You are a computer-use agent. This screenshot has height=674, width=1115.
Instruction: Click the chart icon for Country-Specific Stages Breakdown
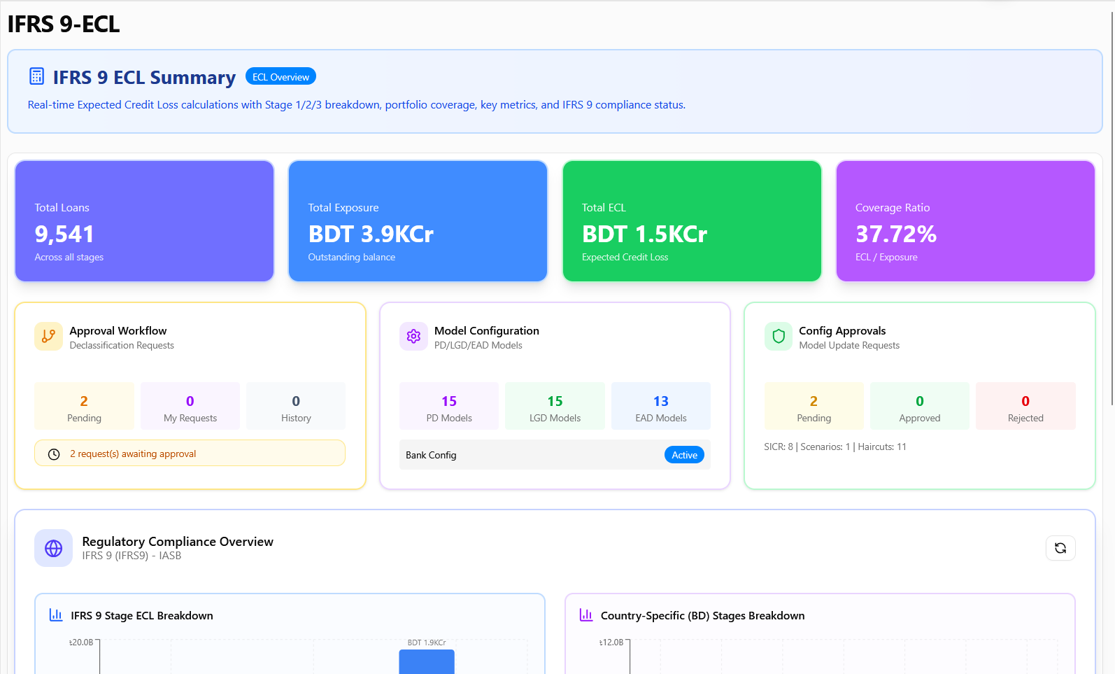(586, 615)
